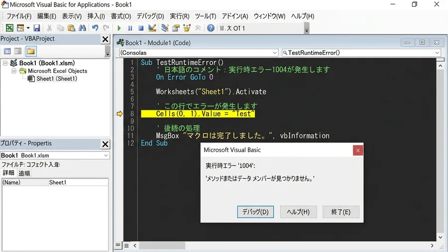Maximize the Book1 - Module1 (Code) window
The height and width of the screenshot is (252, 448).
click(422, 42)
